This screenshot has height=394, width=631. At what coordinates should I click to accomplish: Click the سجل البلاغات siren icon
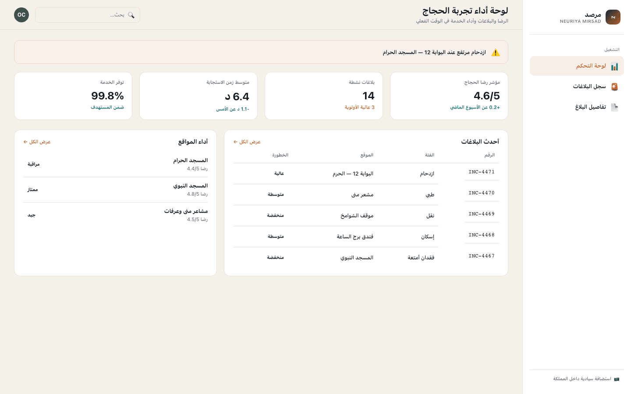614,87
